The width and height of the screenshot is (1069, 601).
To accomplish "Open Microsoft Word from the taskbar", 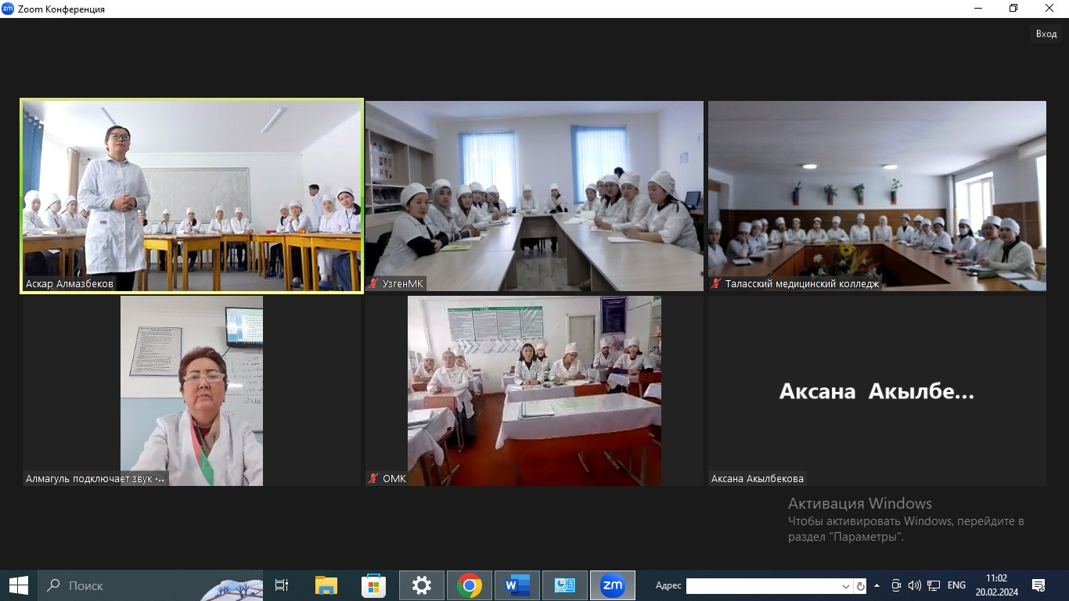I will click(517, 585).
